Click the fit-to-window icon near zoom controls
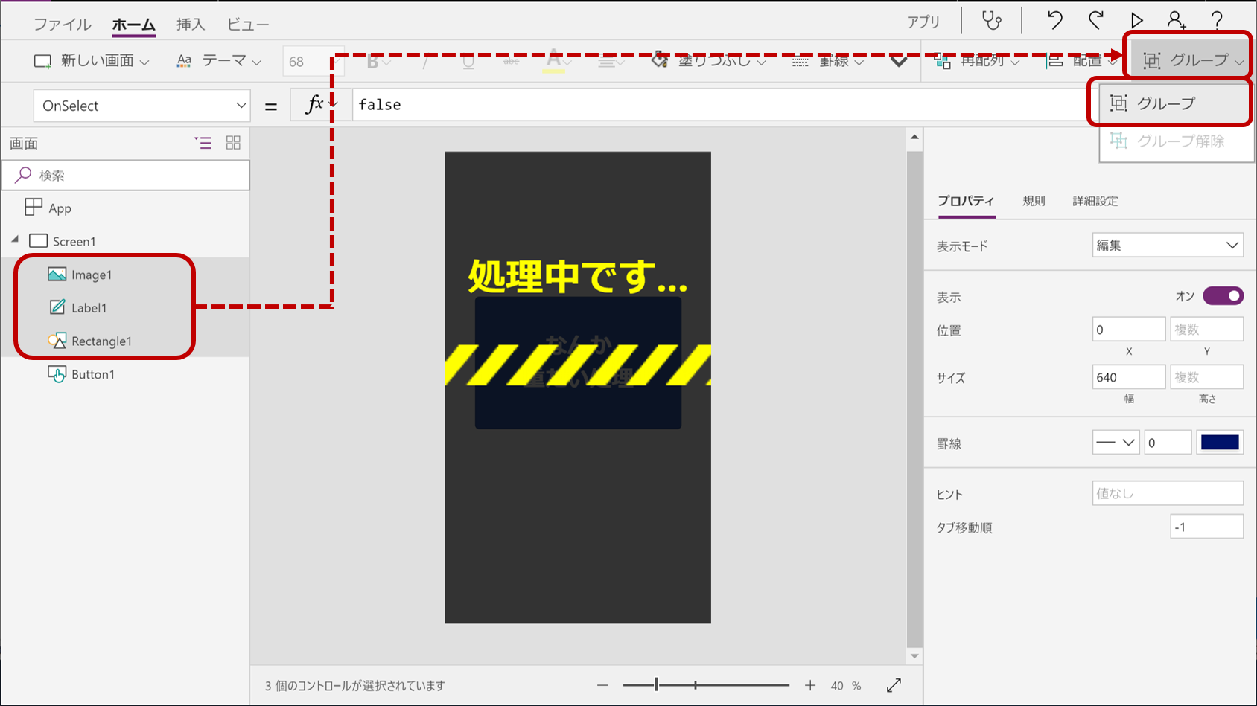 [894, 685]
